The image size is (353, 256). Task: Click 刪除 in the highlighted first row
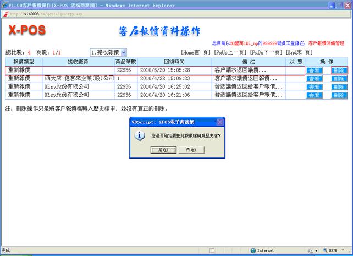(x=339, y=71)
